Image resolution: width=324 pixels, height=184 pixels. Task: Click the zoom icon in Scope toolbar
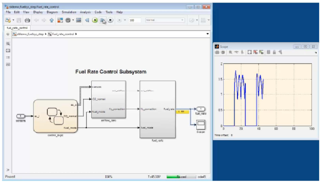(x=230, y=52)
